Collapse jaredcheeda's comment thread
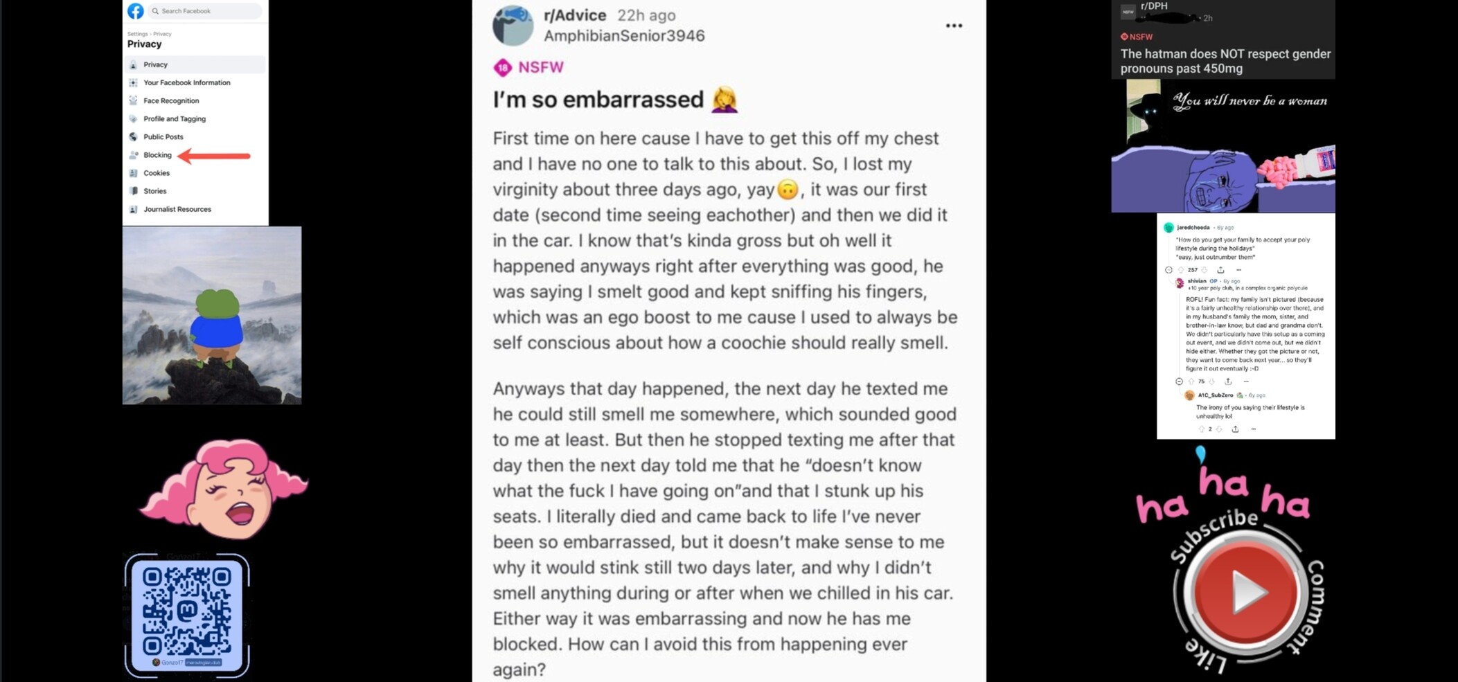1458x682 pixels. (1168, 270)
